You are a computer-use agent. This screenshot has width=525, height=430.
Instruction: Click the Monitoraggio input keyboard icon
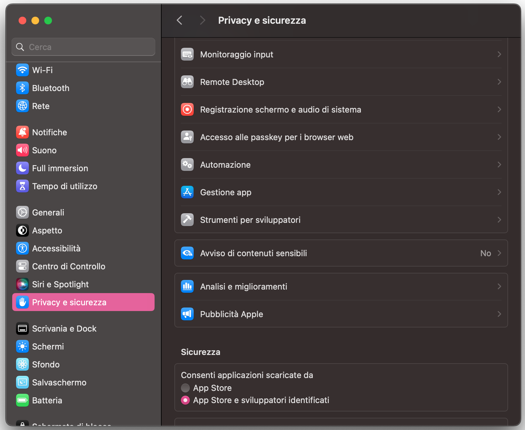pos(187,54)
